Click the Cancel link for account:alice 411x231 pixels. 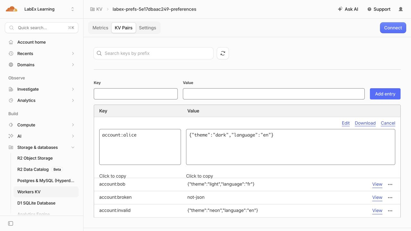pos(388,123)
